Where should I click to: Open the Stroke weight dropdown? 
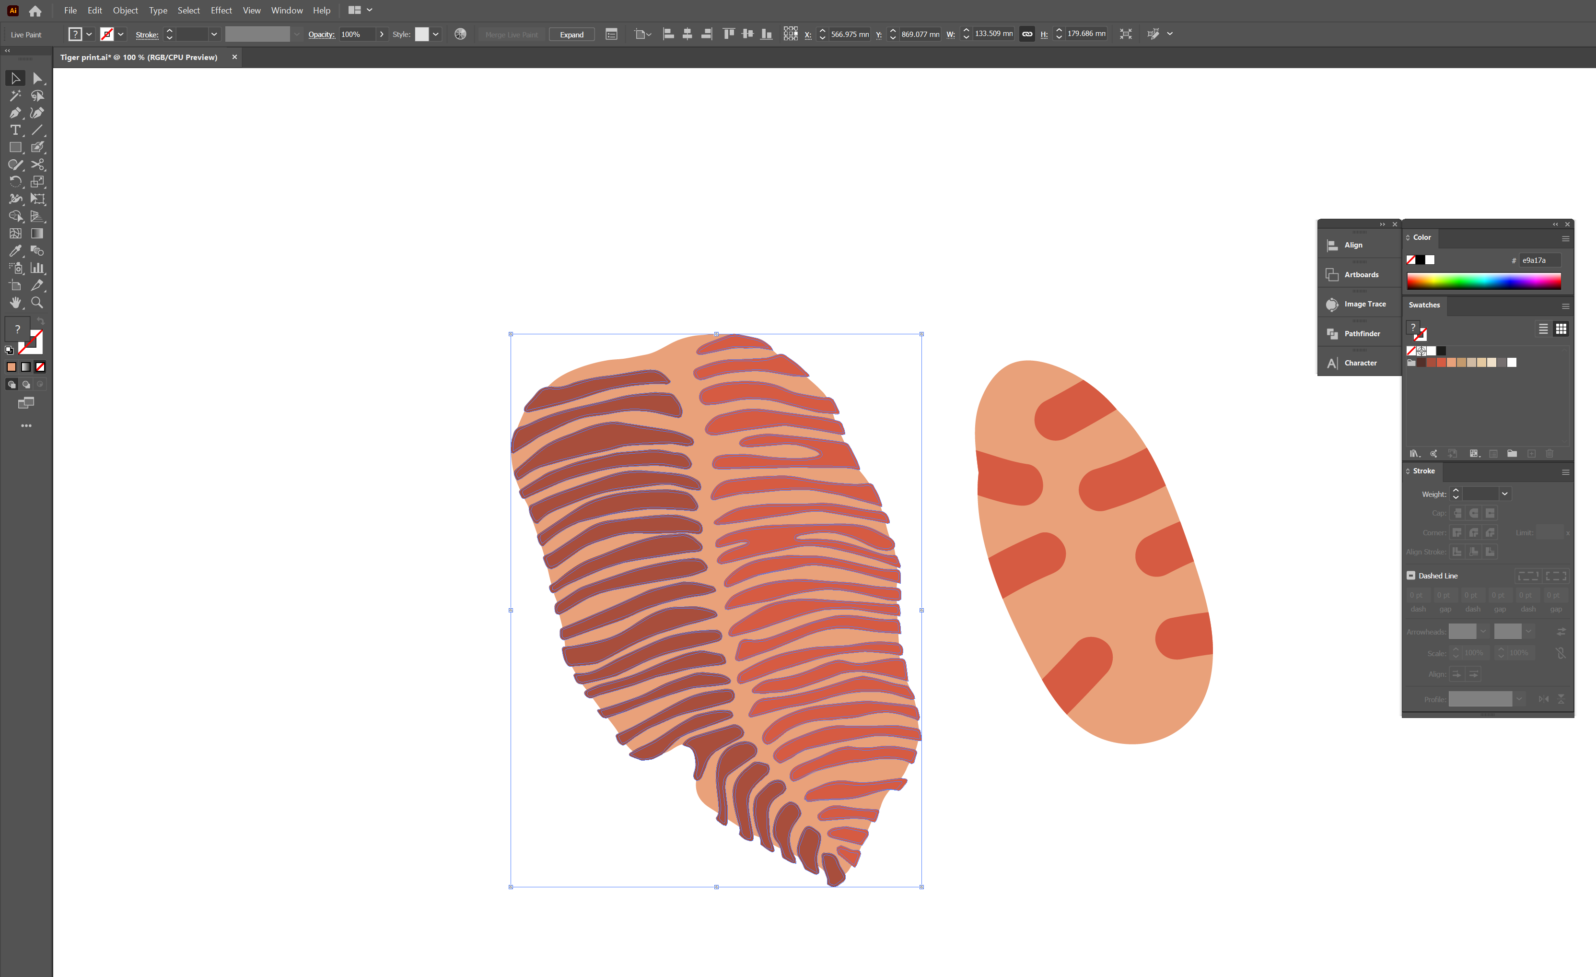[1505, 493]
